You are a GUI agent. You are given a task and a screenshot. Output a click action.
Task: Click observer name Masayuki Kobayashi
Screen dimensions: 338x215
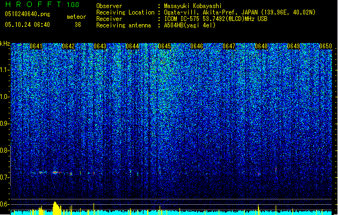[193, 6]
